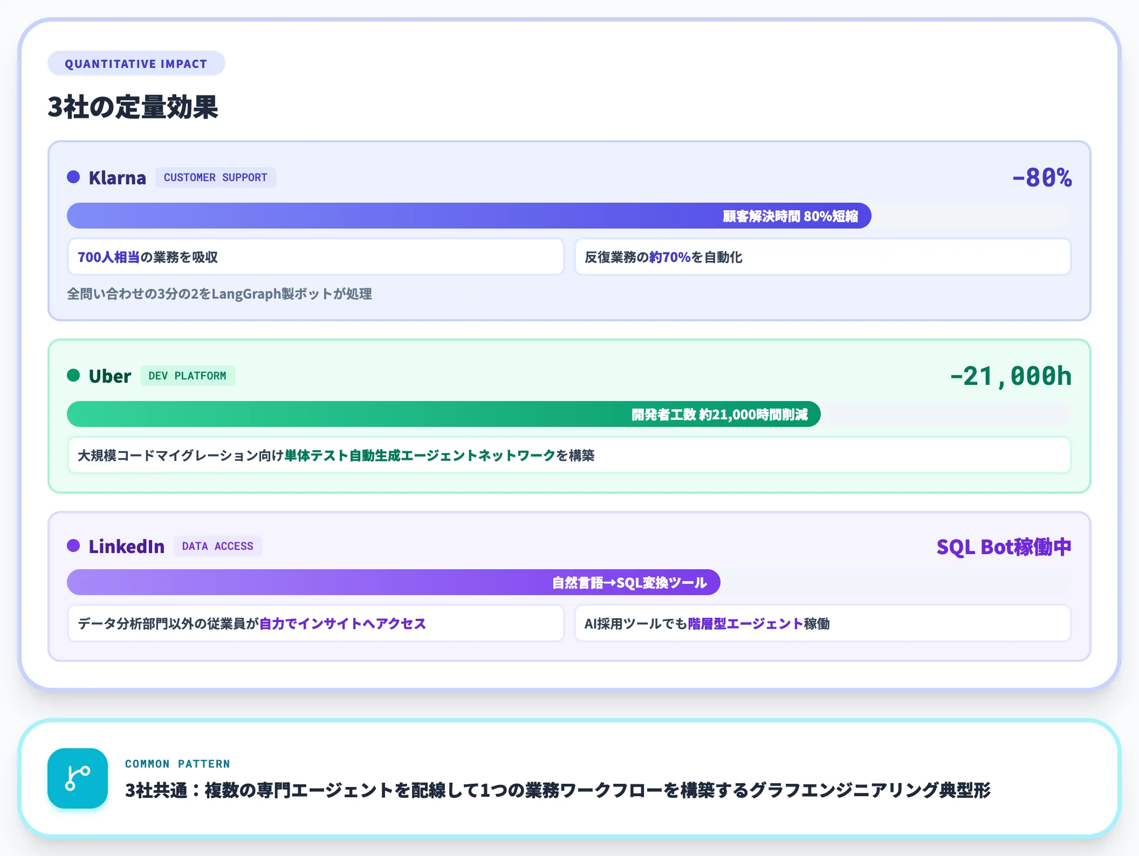Click the blue dot beside Klarna
This screenshot has width=1139, height=856.
click(x=73, y=177)
